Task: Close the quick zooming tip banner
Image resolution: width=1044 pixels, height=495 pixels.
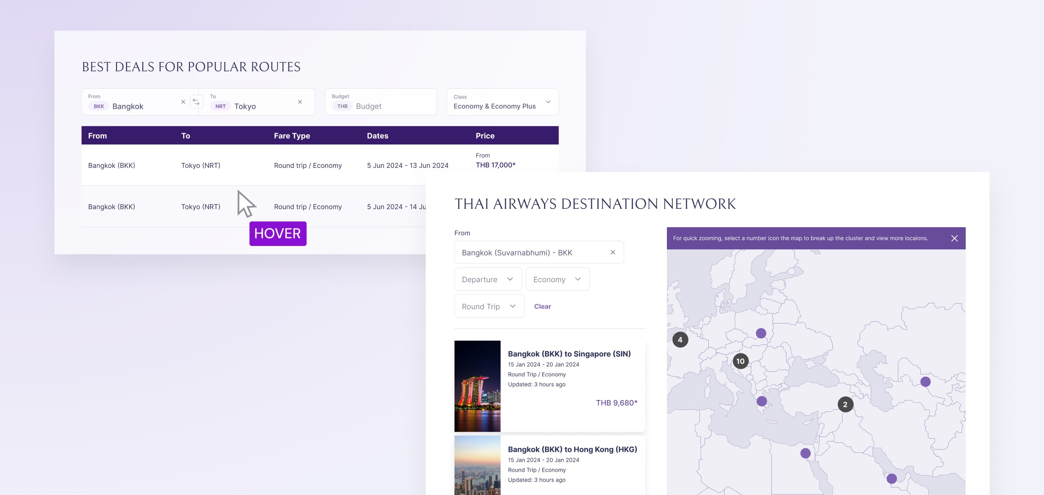Action: (954, 238)
